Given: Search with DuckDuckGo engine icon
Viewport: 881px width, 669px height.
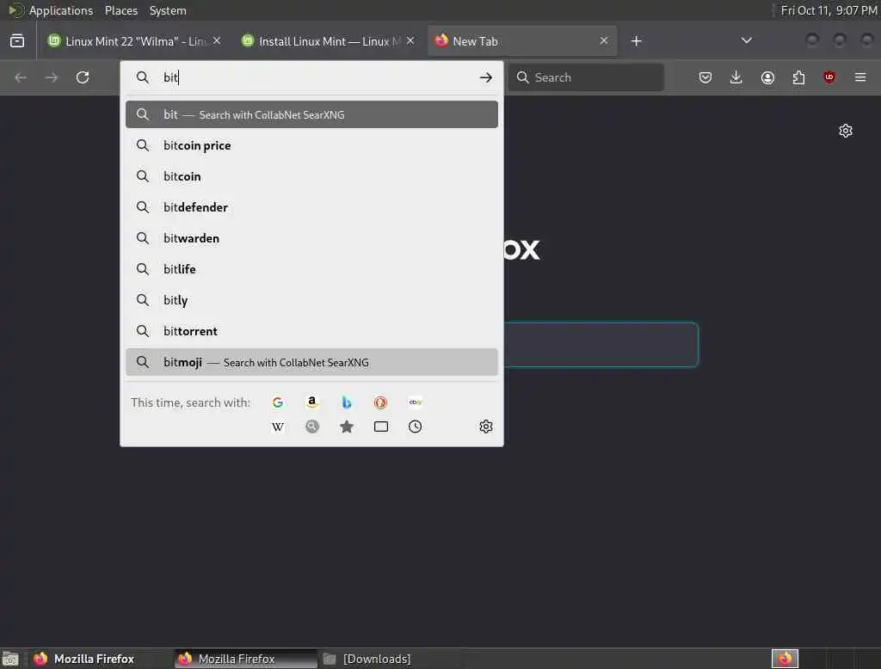Looking at the screenshot, I should pyautogui.click(x=380, y=402).
